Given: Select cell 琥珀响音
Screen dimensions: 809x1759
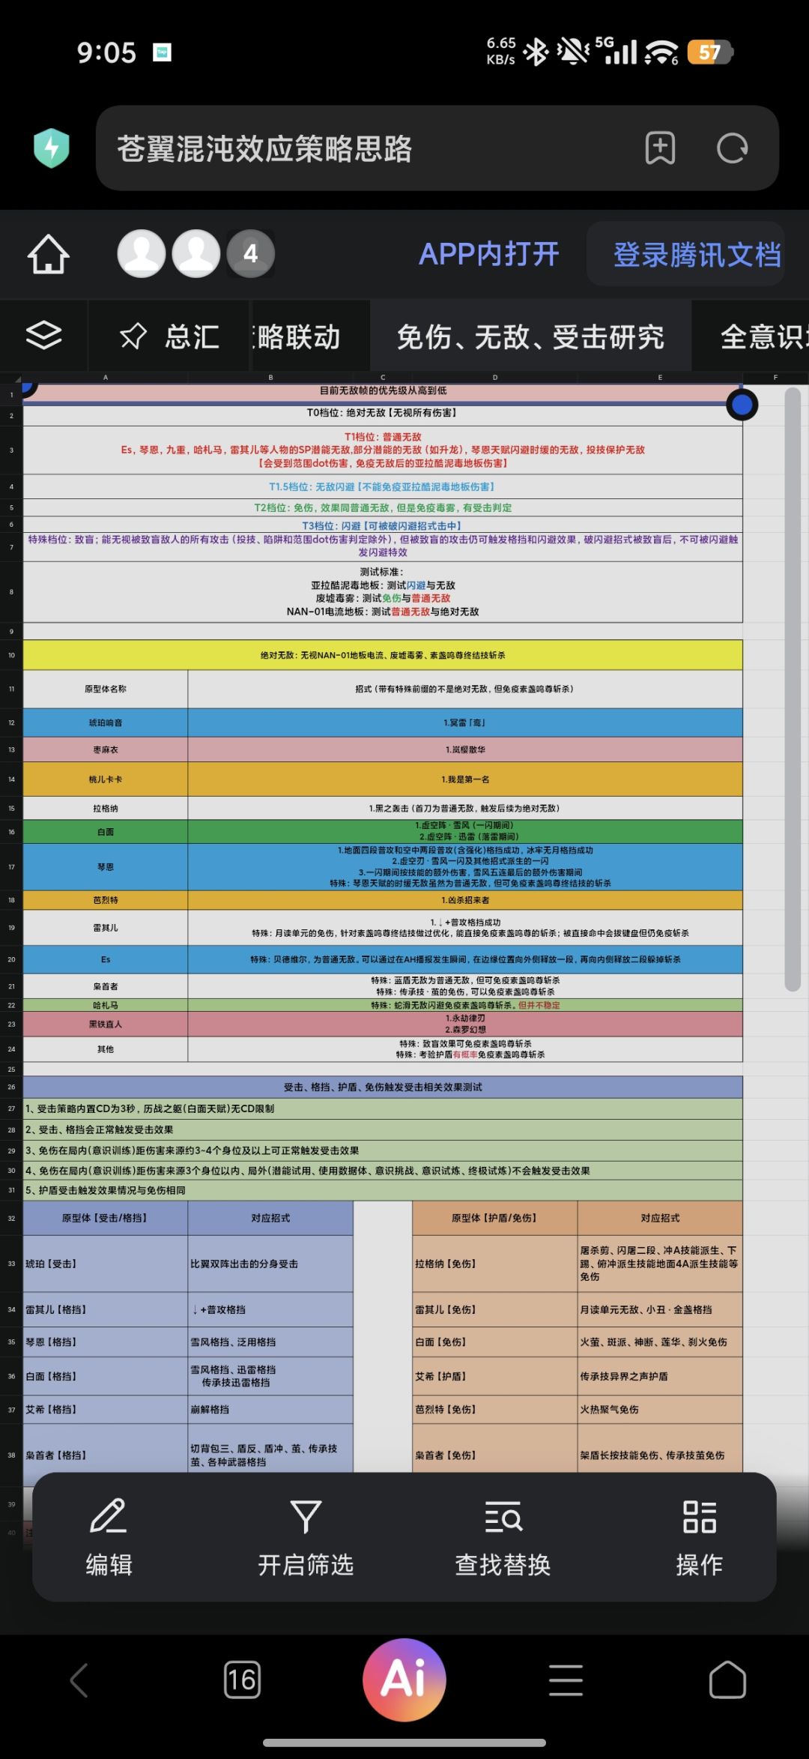Looking at the screenshot, I should (106, 722).
